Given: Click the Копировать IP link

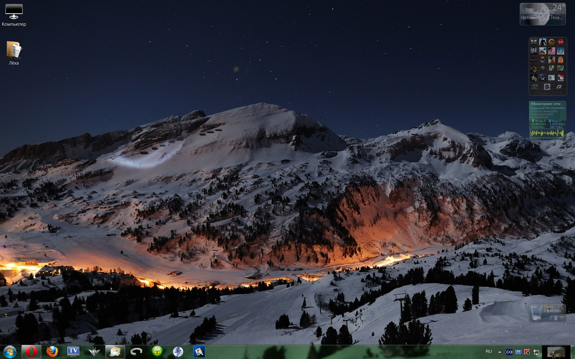Looking at the screenshot, I should [x=539, y=117].
